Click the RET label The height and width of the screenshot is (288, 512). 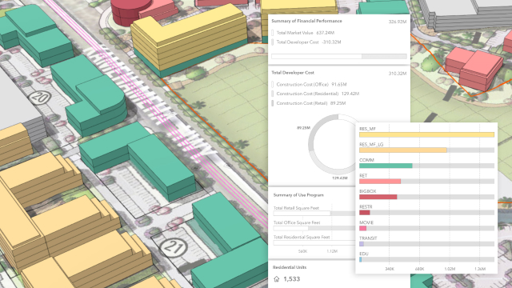point(363,176)
